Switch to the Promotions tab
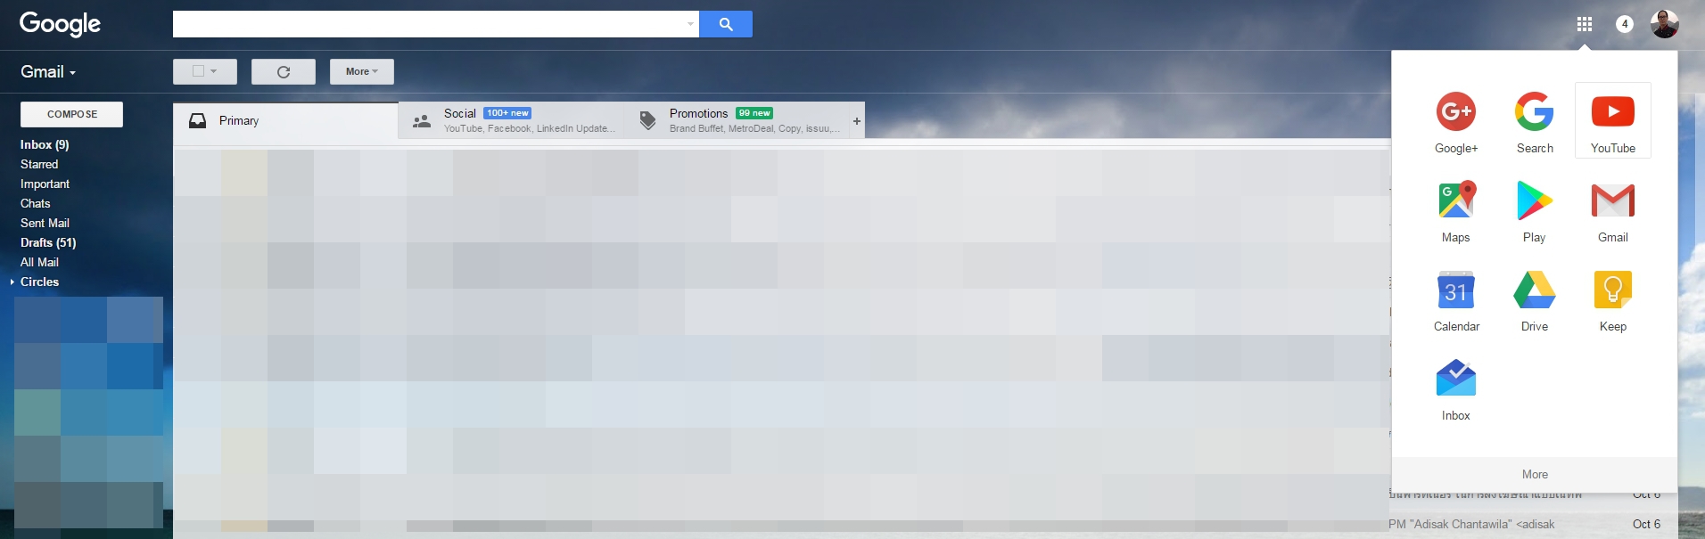 737,120
